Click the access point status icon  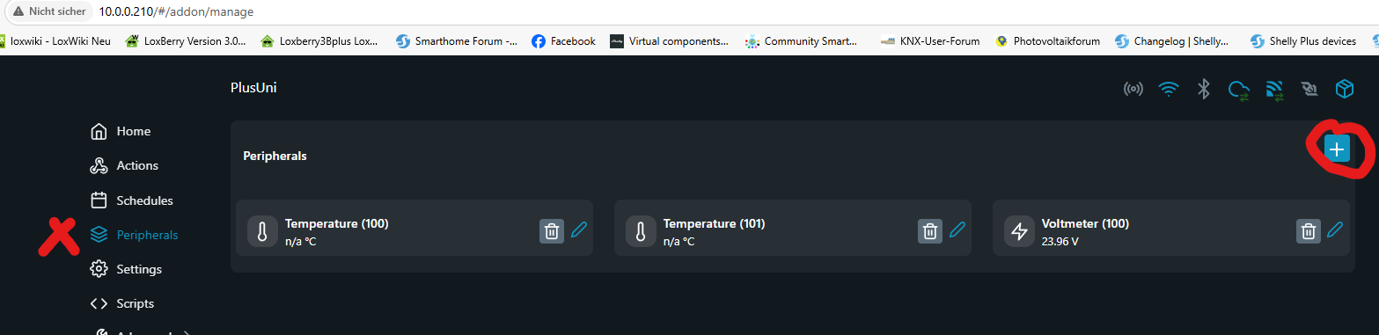tap(1133, 89)
